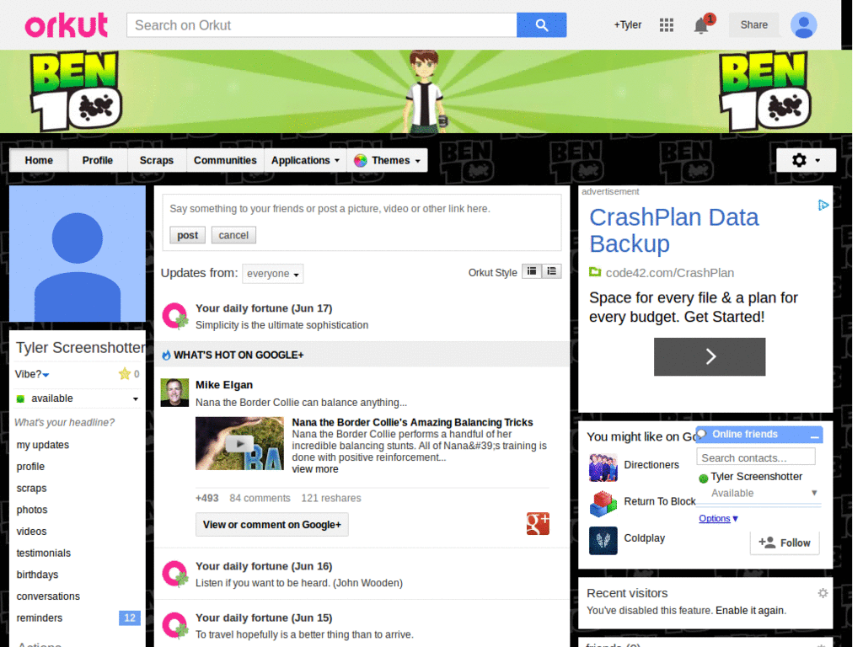The width and height of the screenshot is (863, 647).
Task: Click the large profile picture placeholder
Action: point(78,254)
